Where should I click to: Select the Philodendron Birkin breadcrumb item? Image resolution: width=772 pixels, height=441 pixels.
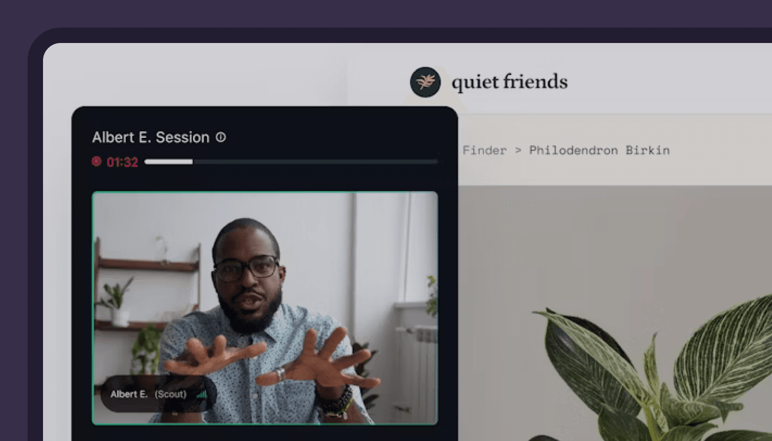pyautogui.click(x=599, y=150)
